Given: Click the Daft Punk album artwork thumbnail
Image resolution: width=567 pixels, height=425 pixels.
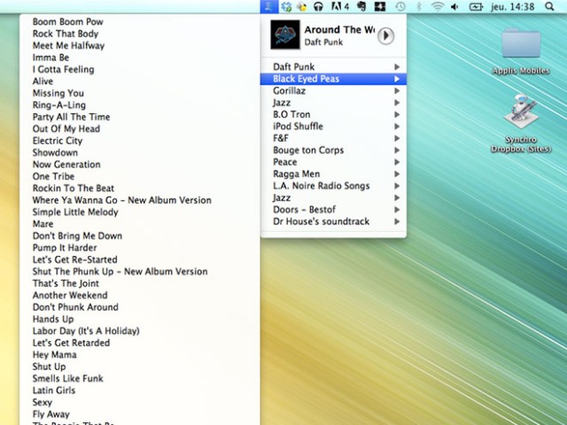Looking at the screenshot, I should 285,35.
